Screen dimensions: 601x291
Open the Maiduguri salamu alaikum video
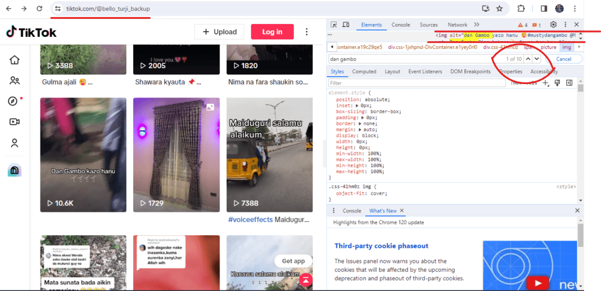click(x=269, y=155)
